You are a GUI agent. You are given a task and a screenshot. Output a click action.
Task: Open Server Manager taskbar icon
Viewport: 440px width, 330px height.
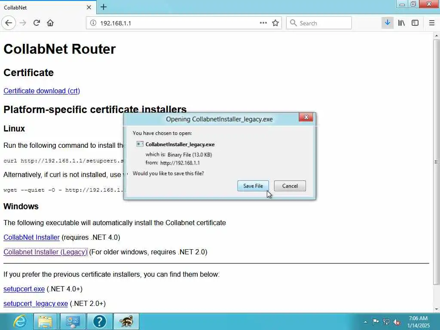tap(73, 321)
